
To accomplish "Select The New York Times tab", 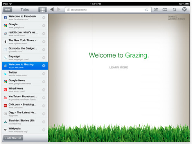I will point(25,42).
